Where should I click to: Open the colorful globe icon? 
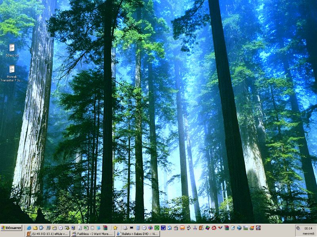pos(151,228)
